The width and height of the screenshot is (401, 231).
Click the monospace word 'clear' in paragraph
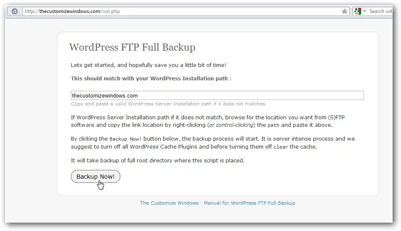[281, 147]
